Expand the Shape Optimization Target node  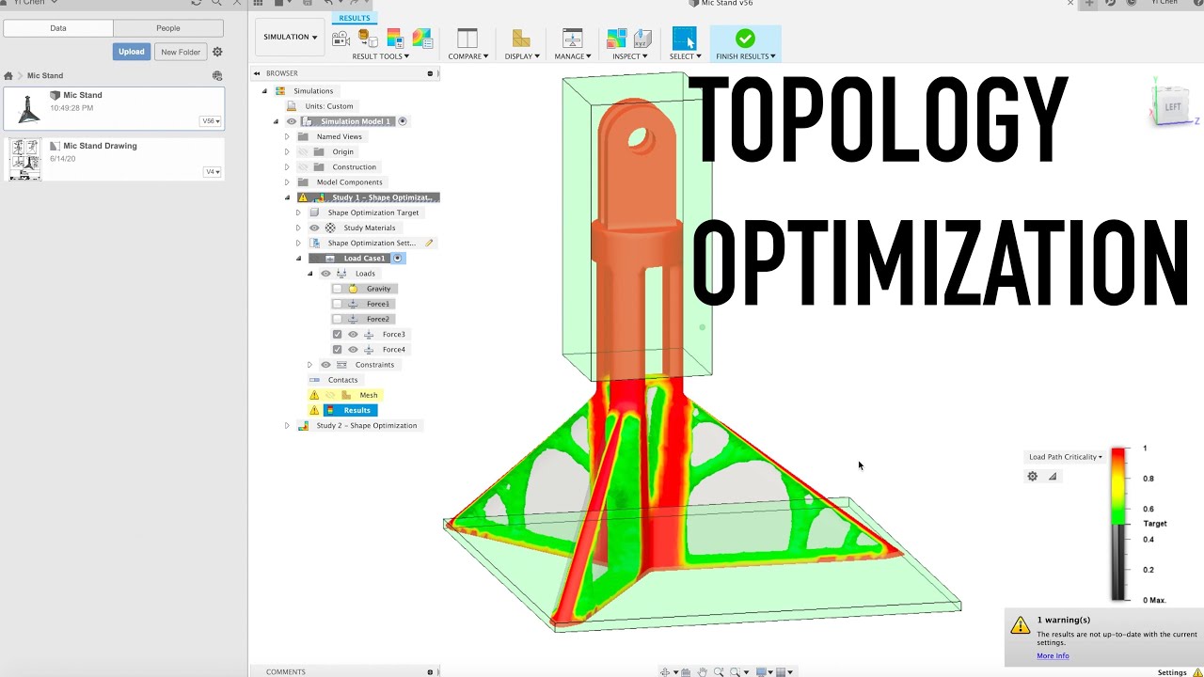click(298, 213)
